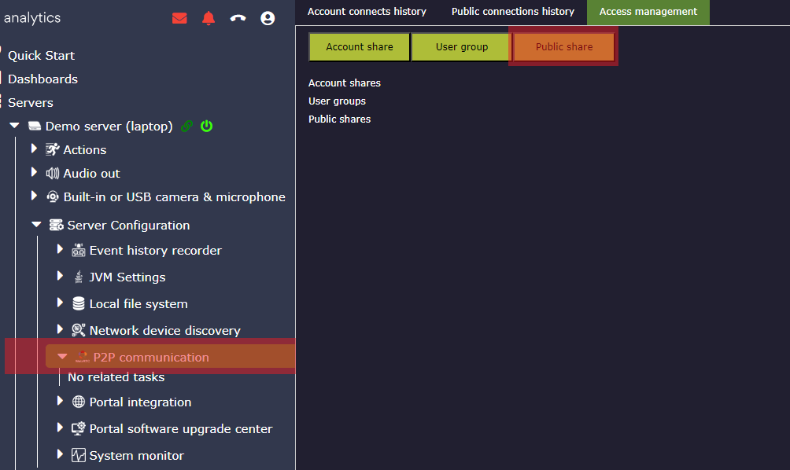Select Local file system label

(x=138, y=303)
